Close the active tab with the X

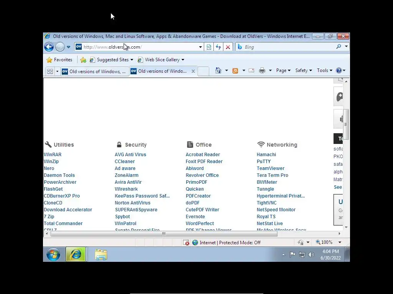(x=193, y=71)
